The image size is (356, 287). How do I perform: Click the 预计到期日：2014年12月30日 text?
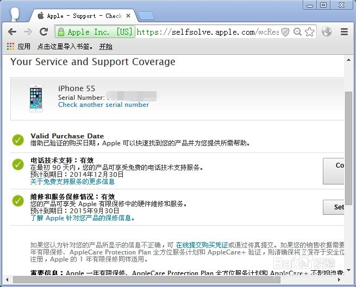[x=77, y=175]
